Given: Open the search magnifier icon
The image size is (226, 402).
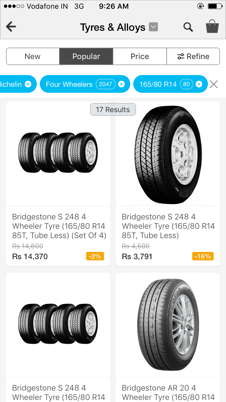Looking at the screenshot, I should click(188, 27).
